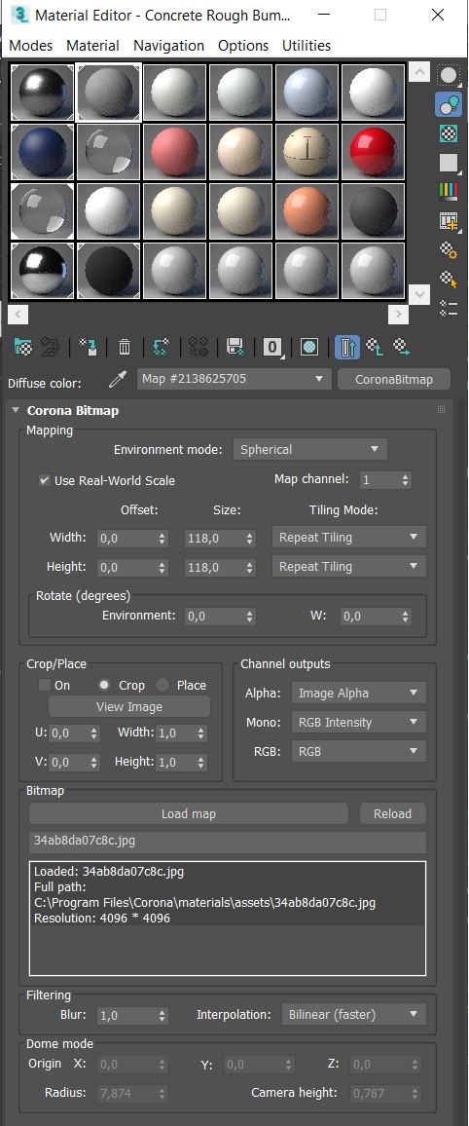Open the Utilities menu
This screenshot has width=469, height=1126.
307,45
